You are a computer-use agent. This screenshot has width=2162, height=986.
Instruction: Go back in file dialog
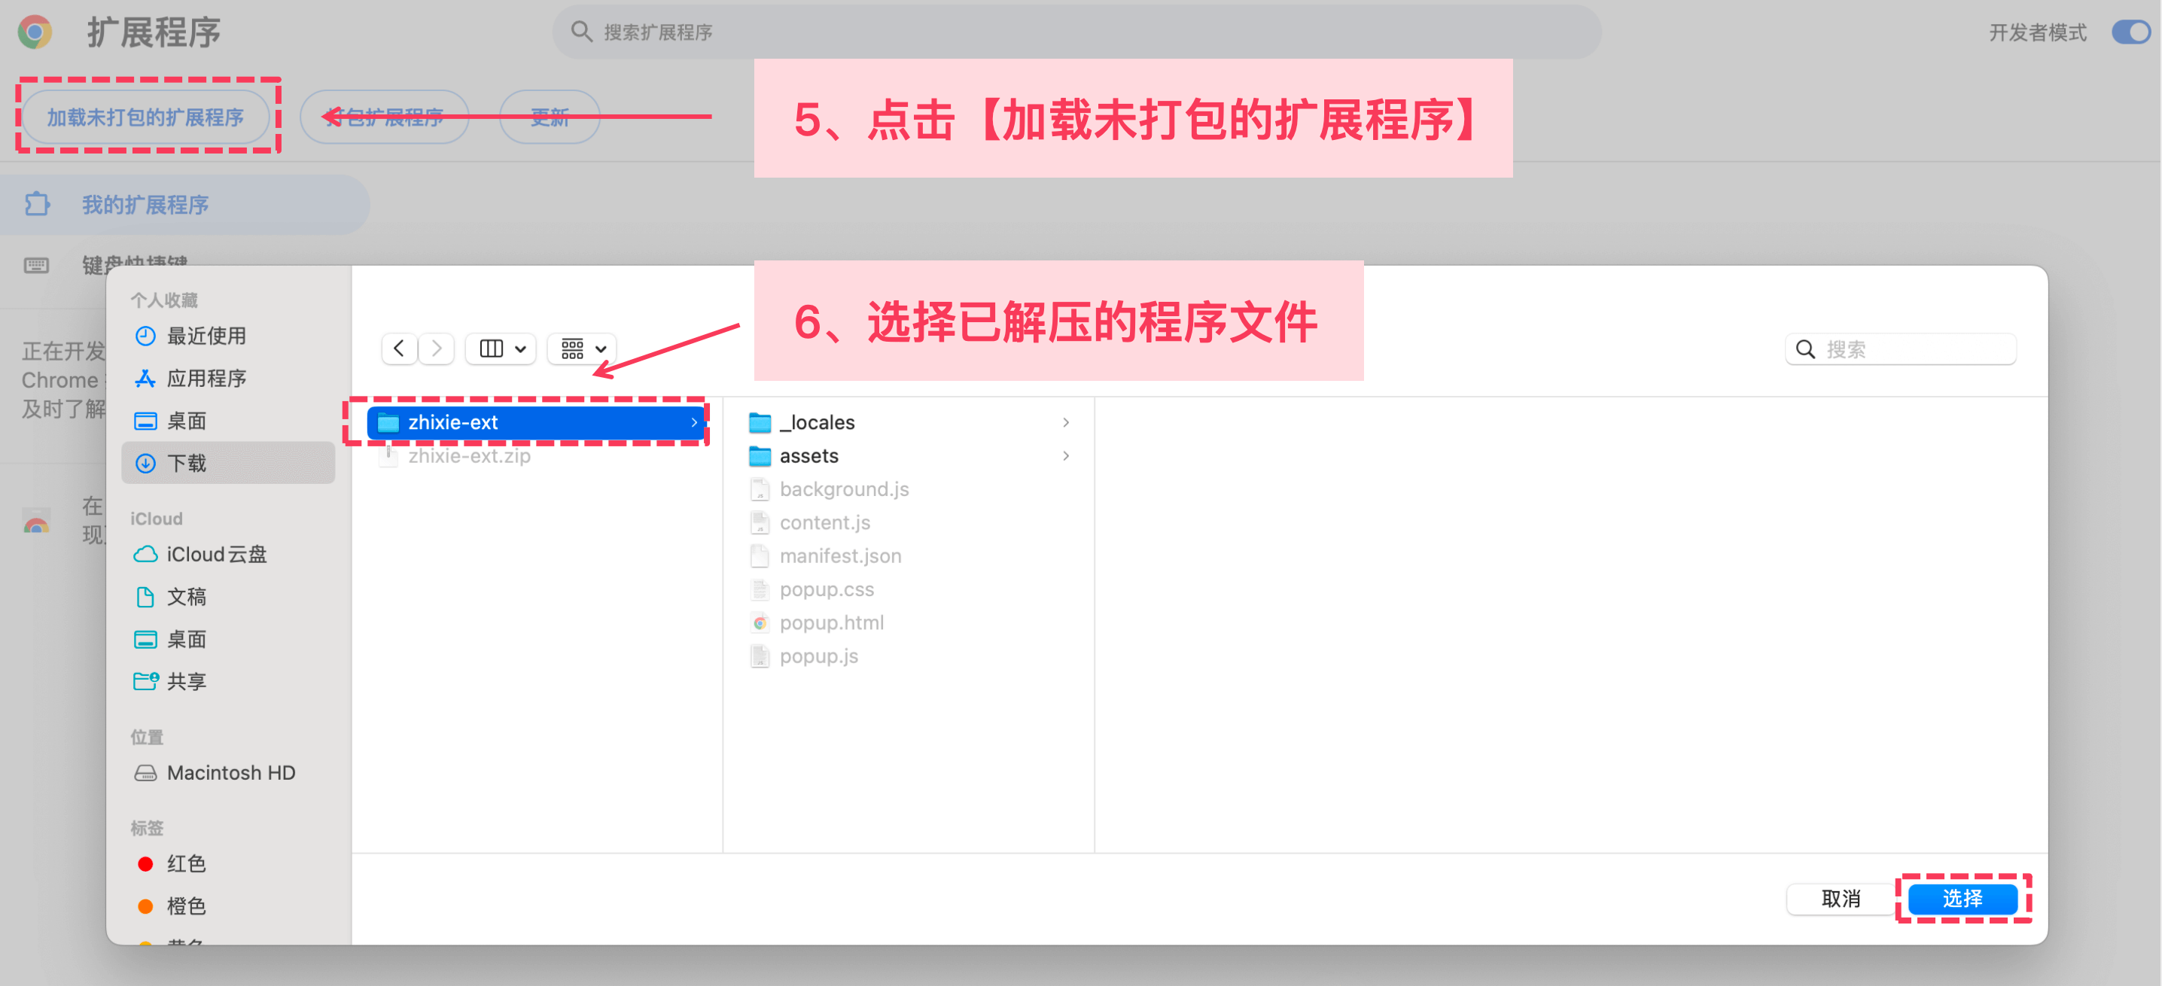[400, 348]
